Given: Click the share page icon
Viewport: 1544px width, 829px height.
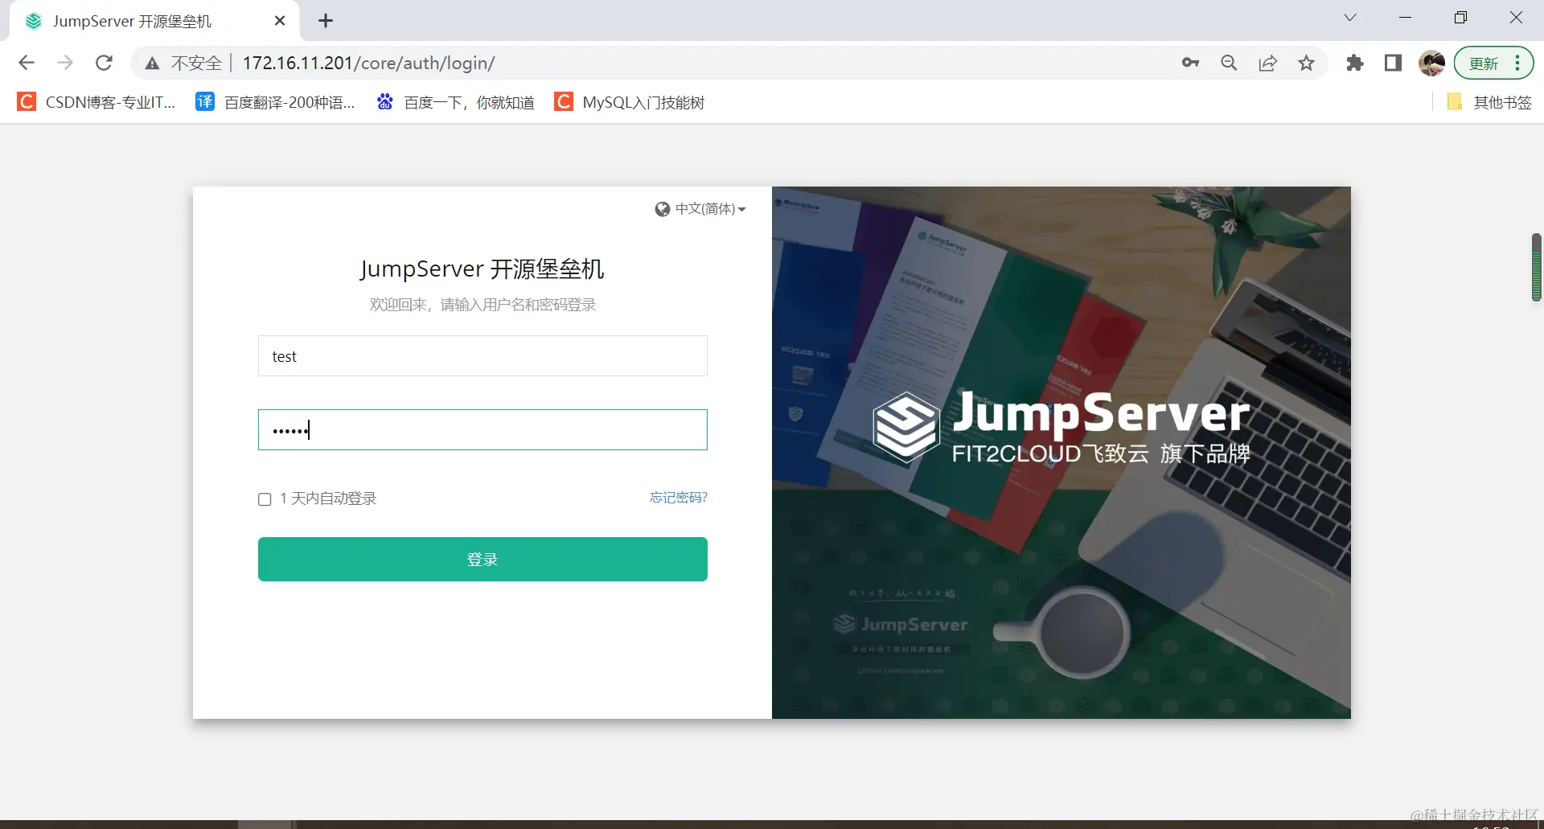Looking at the screenshot, I should 1267,63.
